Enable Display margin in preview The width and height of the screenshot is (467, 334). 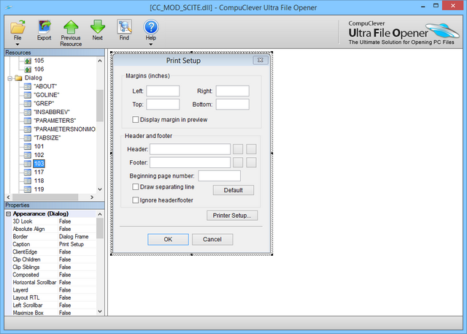[x=136, y=119]
